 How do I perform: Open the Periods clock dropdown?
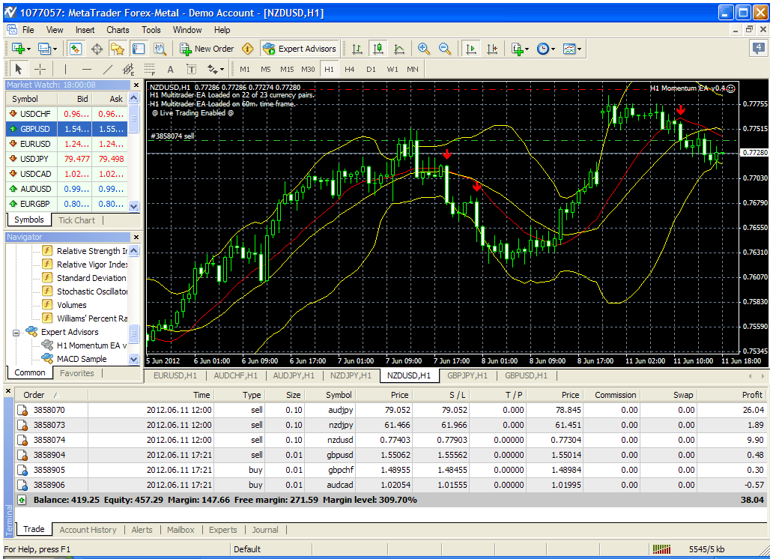[545, 49]
